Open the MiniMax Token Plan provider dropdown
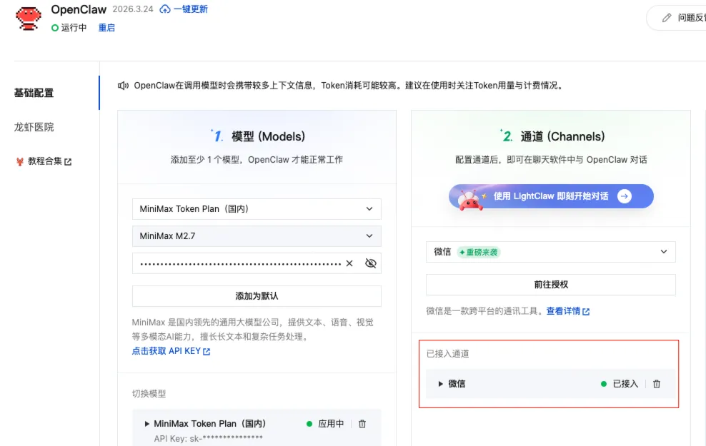 [x=257, y=209]
